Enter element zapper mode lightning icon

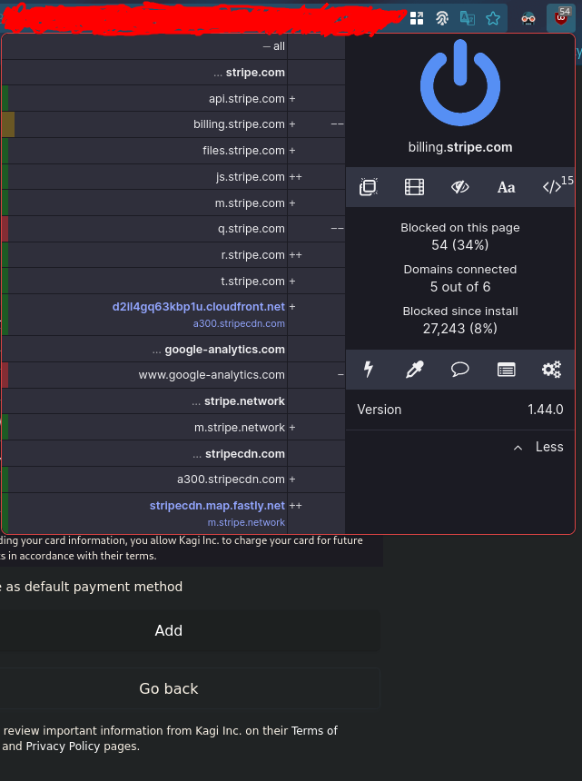(369, 369)
